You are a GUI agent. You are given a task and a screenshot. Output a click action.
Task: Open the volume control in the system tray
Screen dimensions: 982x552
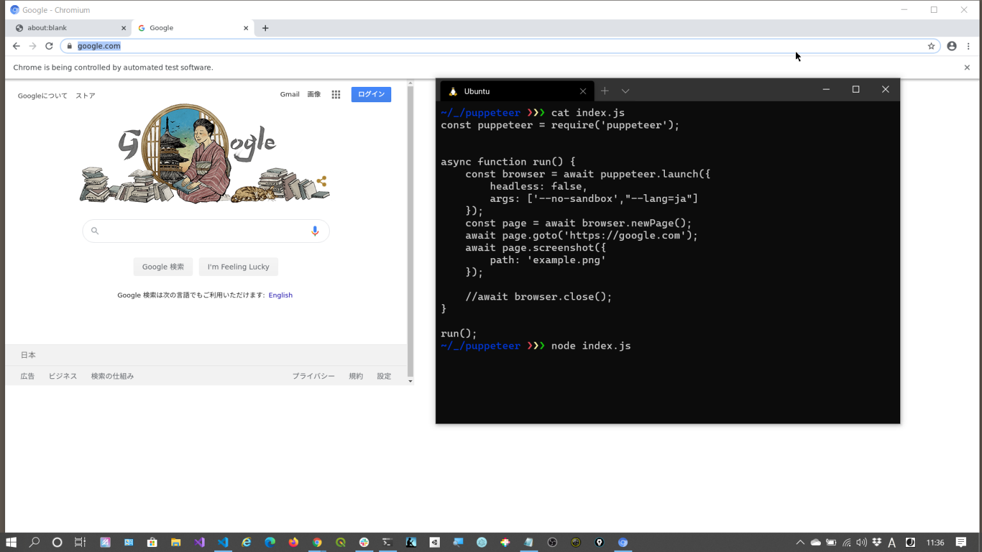[x=861, y=542]
